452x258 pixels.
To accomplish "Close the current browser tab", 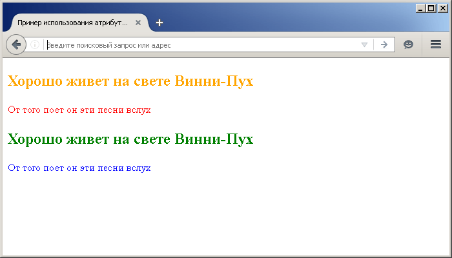I will pyautogui.click(x=138, y=23).
